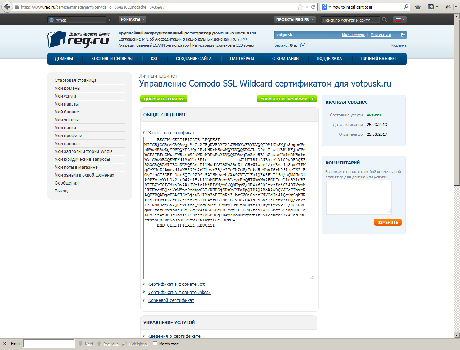The height and width of the screenshot is (350, 460).
Task: Click the Find text input field
Action: click(x=49, y=344)
